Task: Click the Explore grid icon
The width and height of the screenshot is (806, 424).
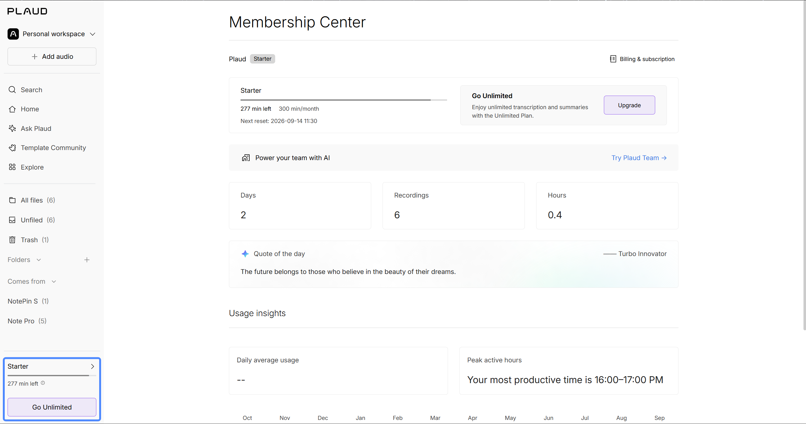Action: pyautogui.click(x=12, y=167)
